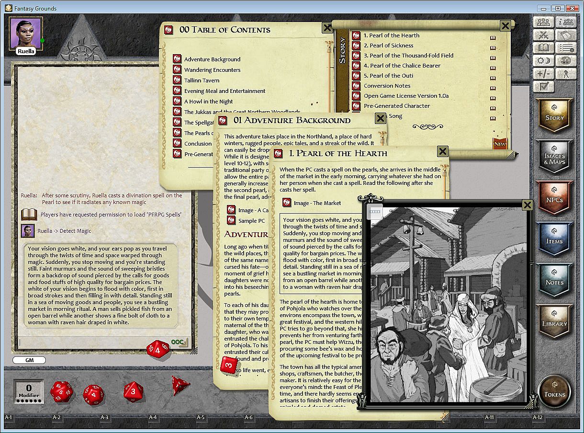Open A Howl in the Night entry

(208, 102)
